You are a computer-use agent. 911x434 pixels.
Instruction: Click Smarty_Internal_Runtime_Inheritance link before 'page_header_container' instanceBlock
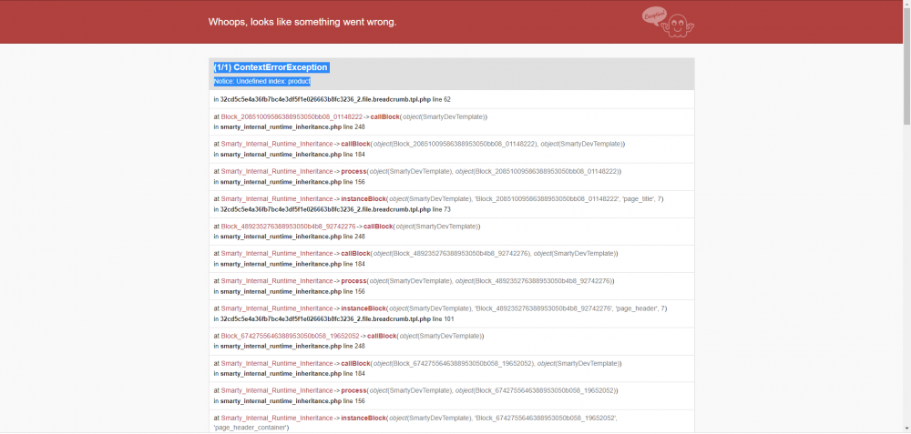277,418
